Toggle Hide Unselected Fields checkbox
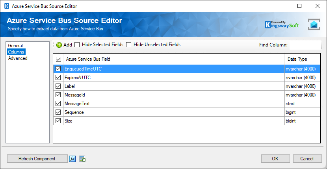Screen dimensions: 327x169 pyautogui.click(x=129, y=45)
